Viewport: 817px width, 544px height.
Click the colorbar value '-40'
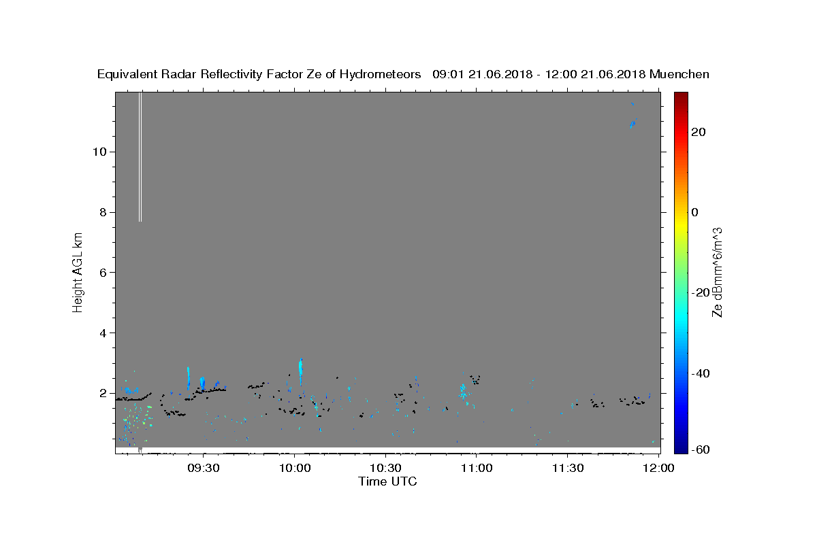point(700,373)
